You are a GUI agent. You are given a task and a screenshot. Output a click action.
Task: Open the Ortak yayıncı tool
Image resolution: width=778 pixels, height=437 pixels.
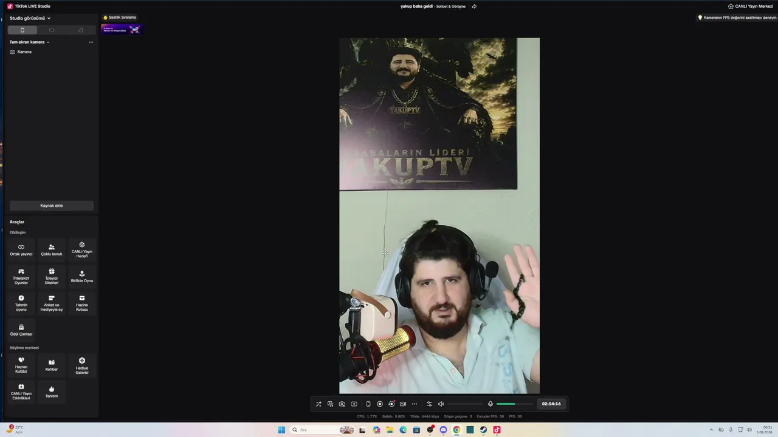21,249
